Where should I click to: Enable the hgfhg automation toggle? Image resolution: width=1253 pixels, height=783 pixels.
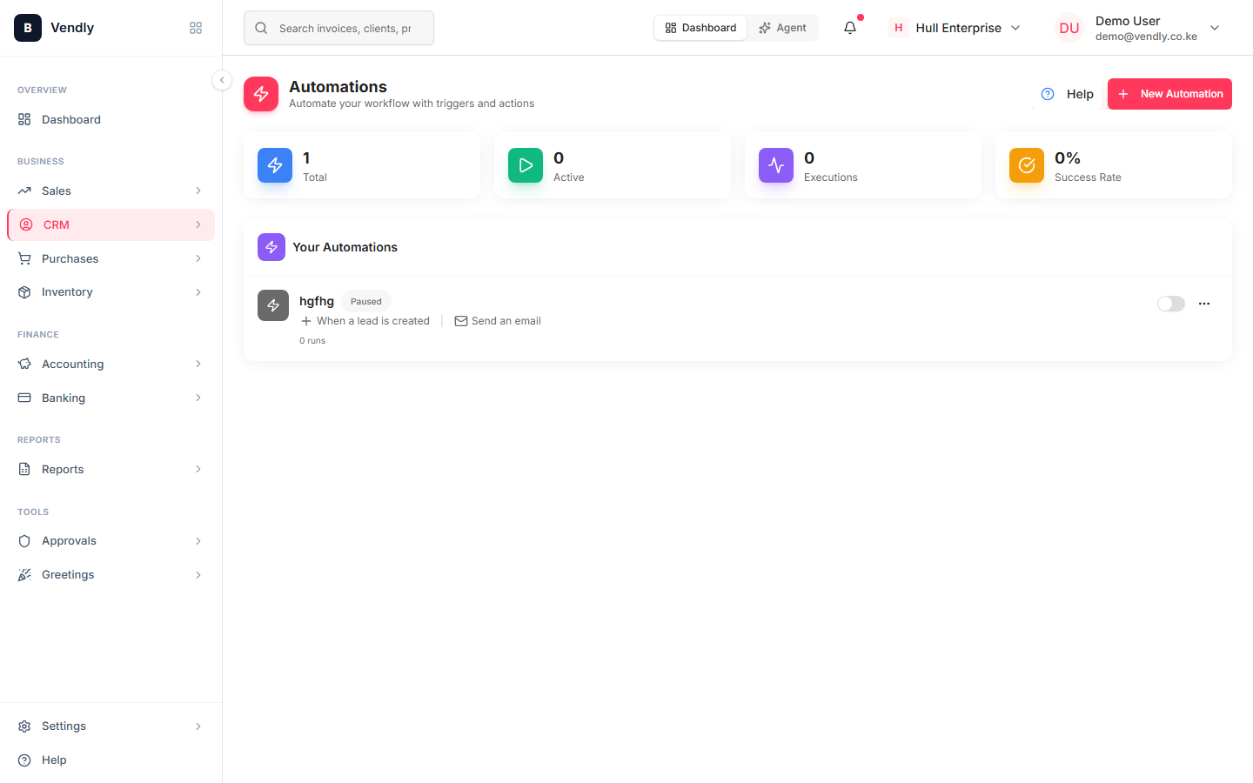[1171, 304]
